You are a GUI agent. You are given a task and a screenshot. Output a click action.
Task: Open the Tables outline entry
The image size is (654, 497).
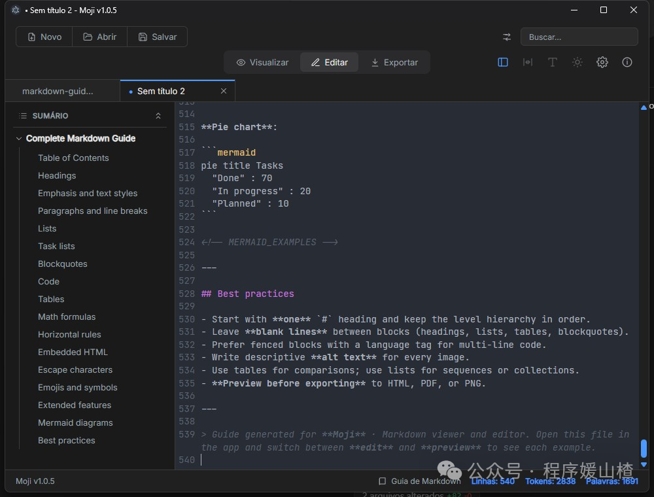pyautogui.click(x=51, y=299)
